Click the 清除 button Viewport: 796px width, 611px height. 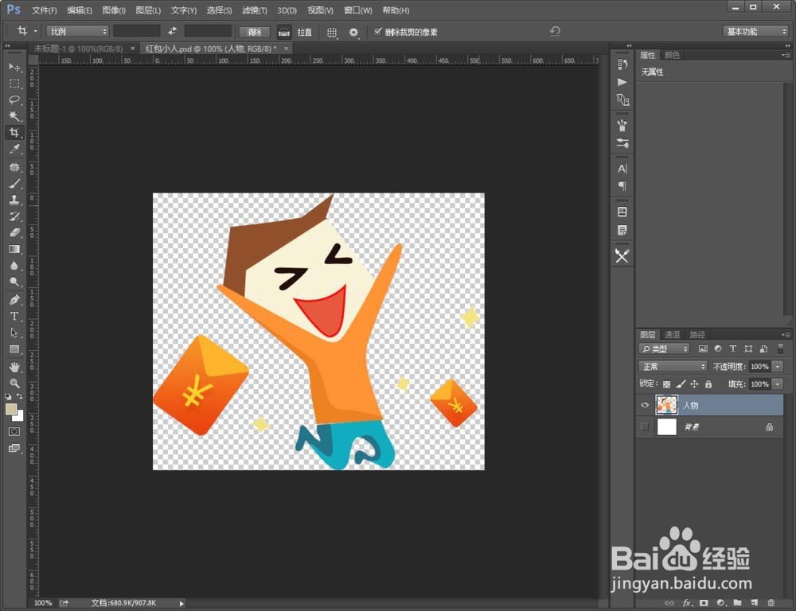tap(255, 32)
